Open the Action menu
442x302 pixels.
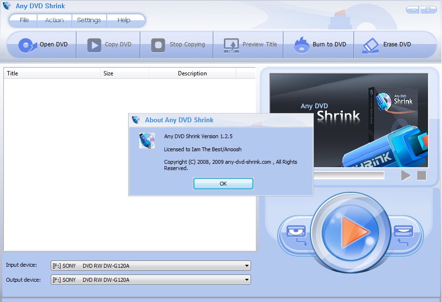coord(54,20)
